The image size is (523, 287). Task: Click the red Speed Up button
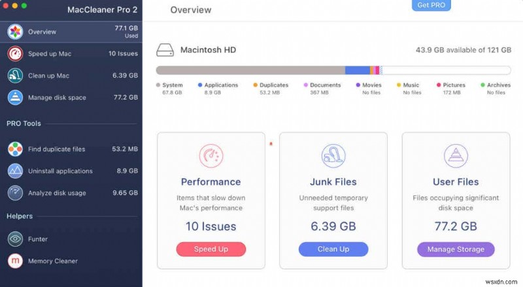point(211,249)
